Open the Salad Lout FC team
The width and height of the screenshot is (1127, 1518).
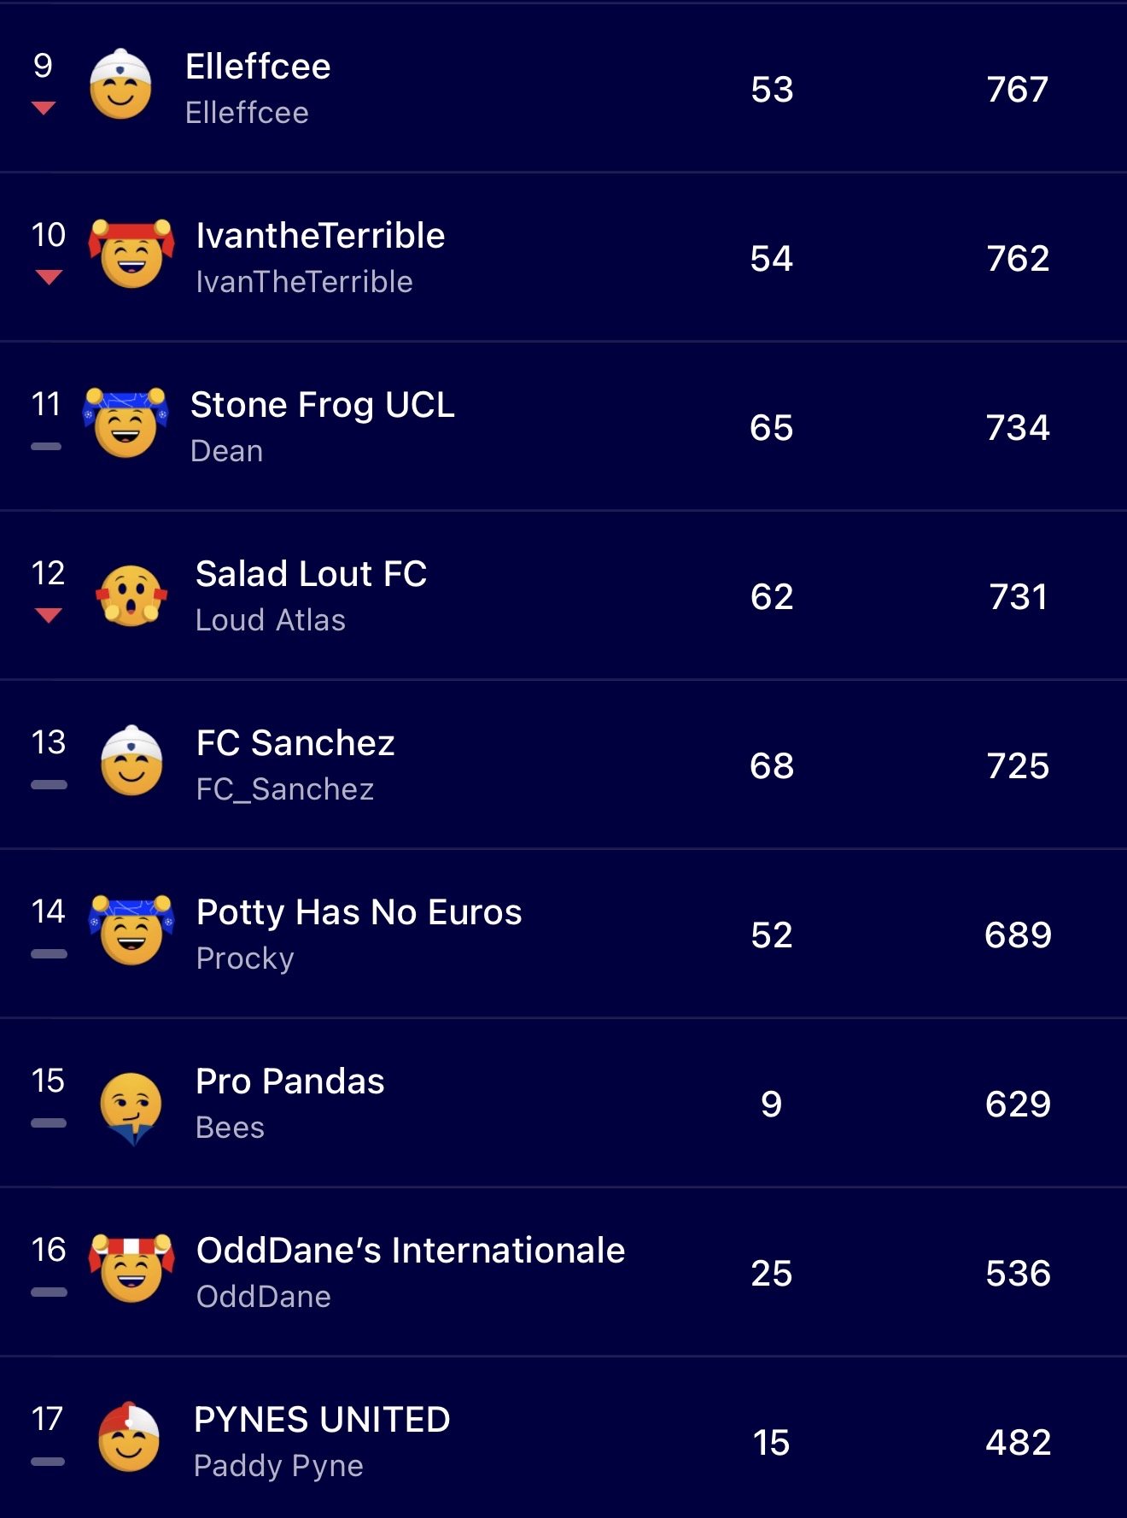click(311, 574)
